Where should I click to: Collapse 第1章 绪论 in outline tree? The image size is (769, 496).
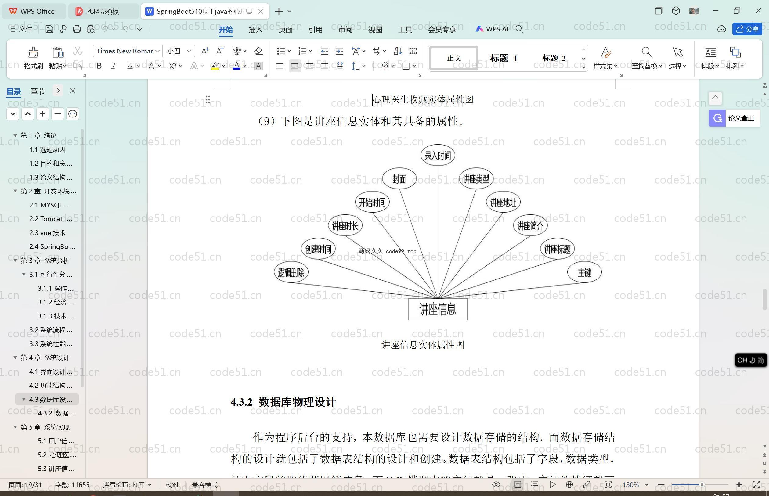point(15,135)
